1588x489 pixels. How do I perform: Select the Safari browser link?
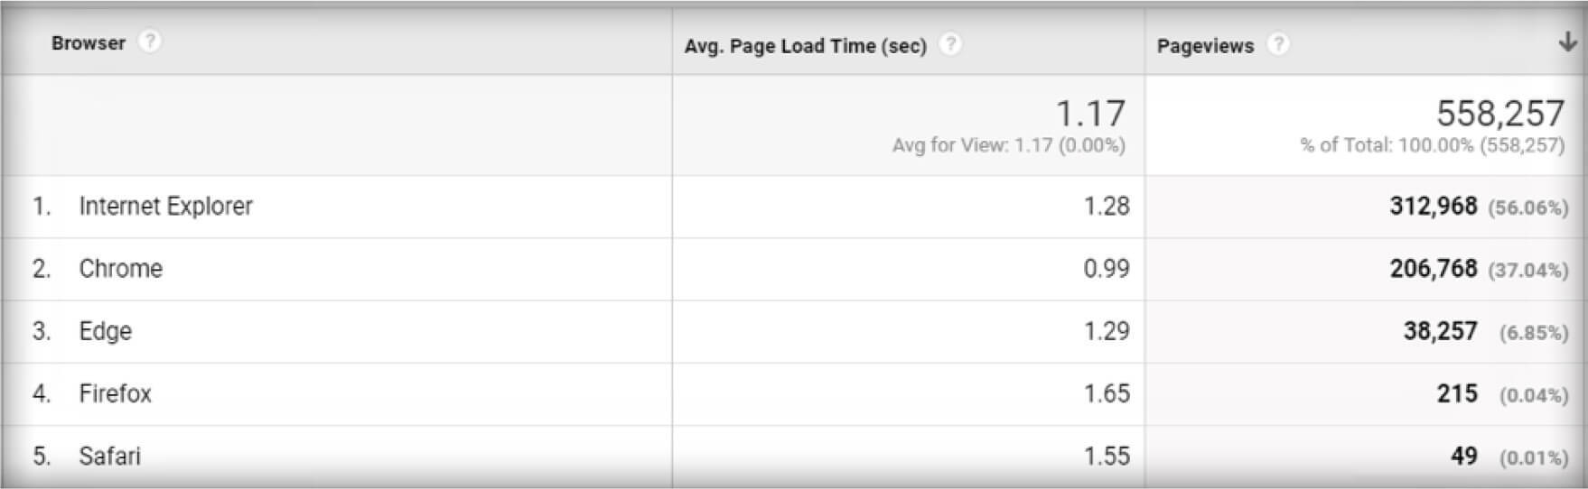pyautogui.click(x=109, y=456)
